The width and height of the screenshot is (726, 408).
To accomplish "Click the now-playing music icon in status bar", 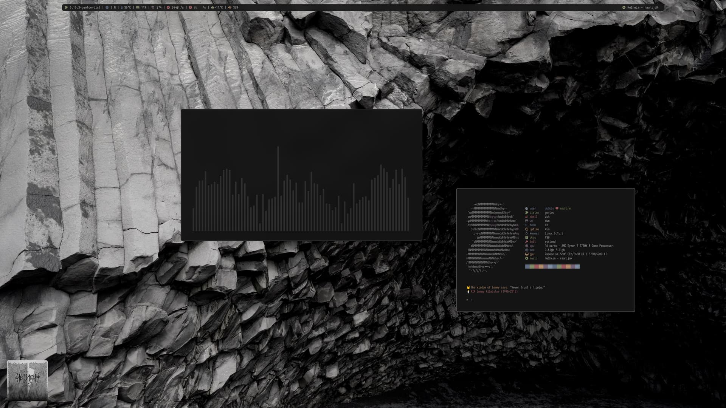I will pos(624,8).
